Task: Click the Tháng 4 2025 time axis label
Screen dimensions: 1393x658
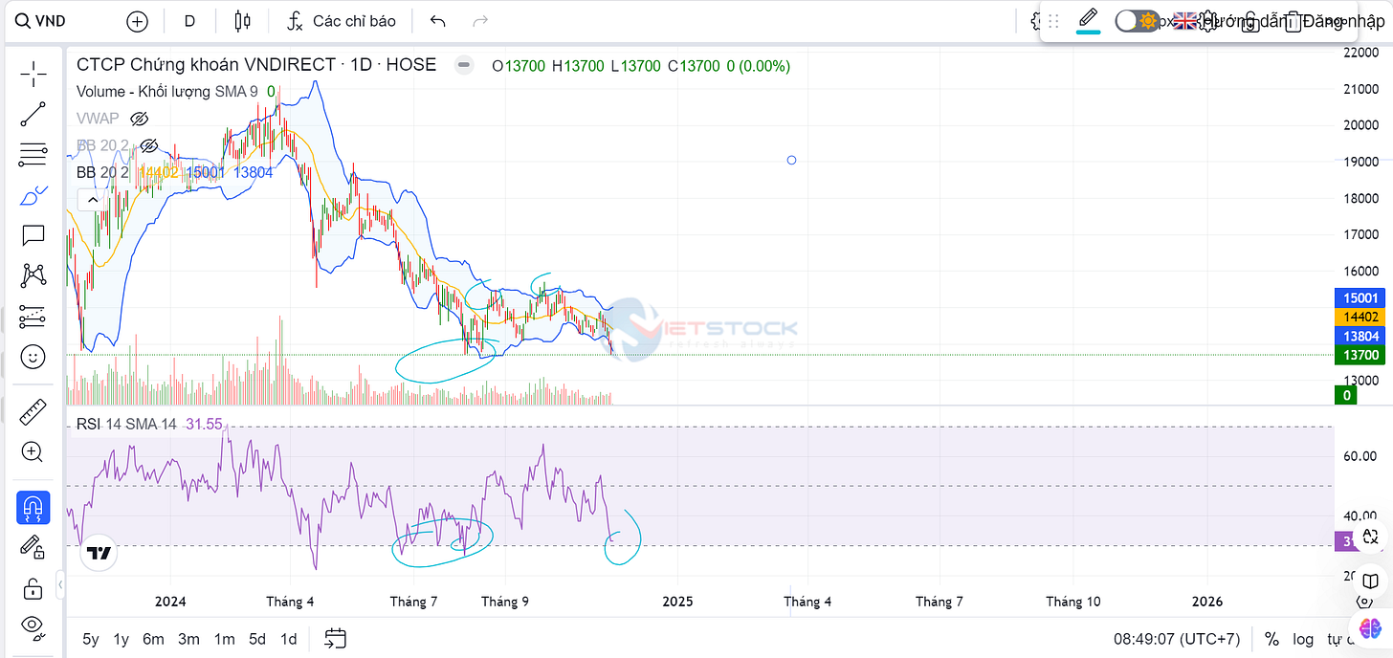Action: click(x=807, y=602)
